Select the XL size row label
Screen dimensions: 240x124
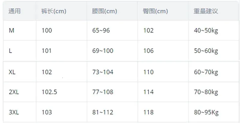click(x=12, y=72)
